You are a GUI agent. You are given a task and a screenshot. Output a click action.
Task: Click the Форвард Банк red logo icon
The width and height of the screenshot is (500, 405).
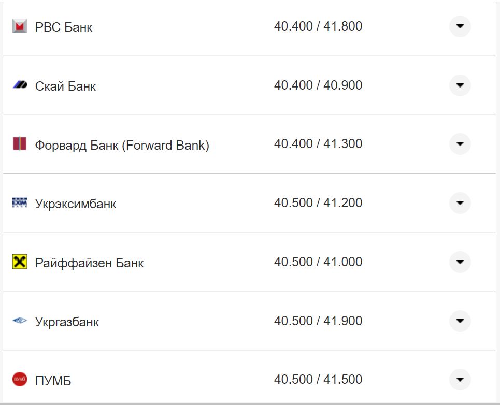[x=20, y=144]
